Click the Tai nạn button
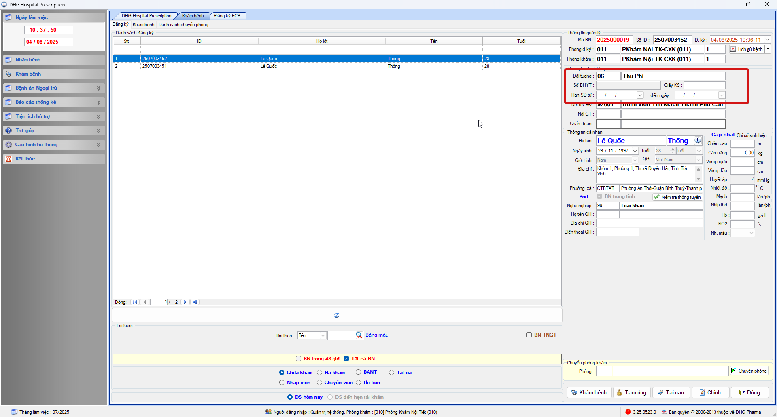777x417 pixels. tap(671, 392)
